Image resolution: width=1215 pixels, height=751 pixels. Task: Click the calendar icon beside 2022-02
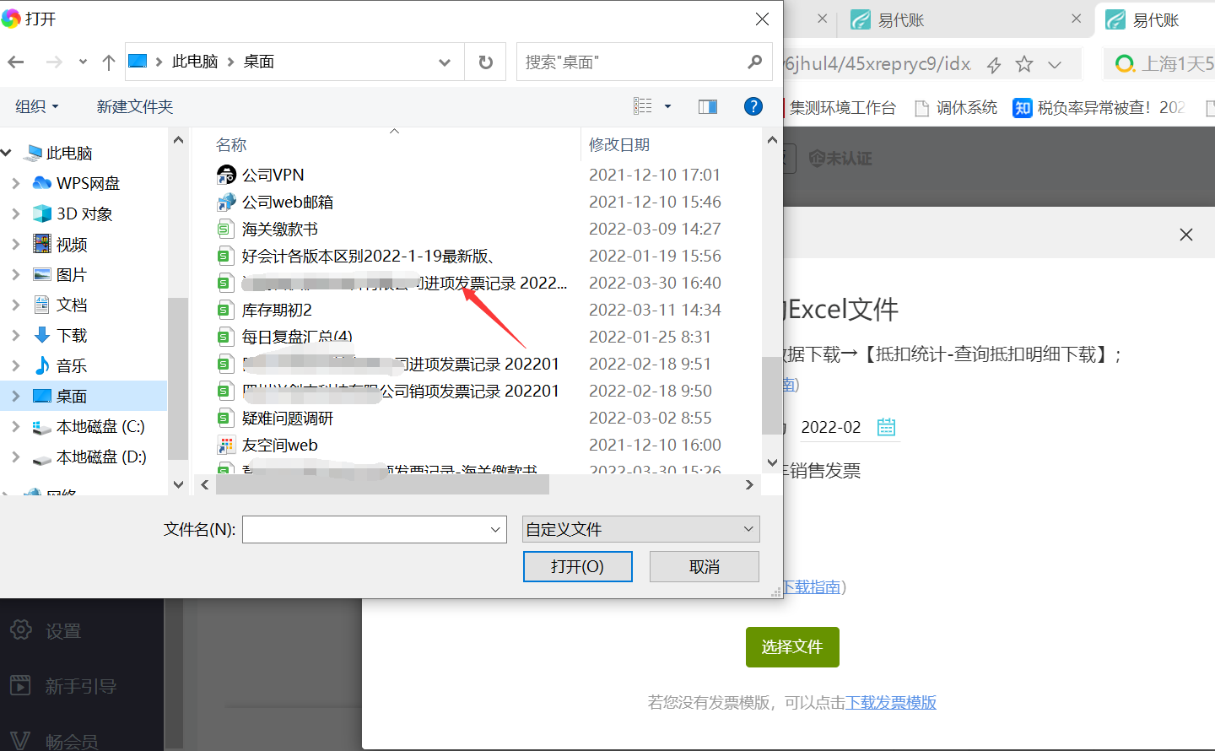[886, 427]
